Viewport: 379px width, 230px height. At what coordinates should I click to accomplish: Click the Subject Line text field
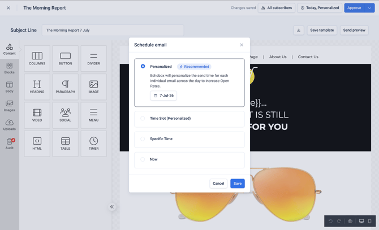click(113, 30)
